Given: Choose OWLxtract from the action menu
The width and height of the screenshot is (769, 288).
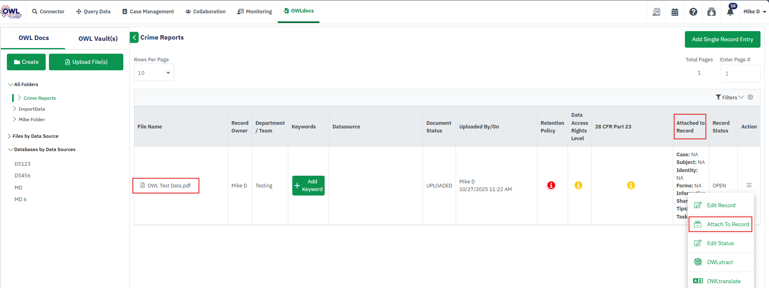Looking at the screenshot, I should tap(720, 262).
